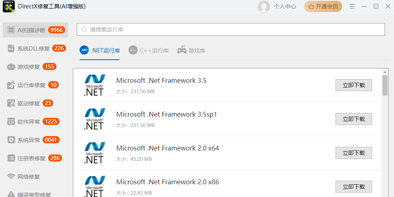Screen dimensions: 394x197
Task: Download .Net Framework 2.0 x64
Action: tap(353, 153)
